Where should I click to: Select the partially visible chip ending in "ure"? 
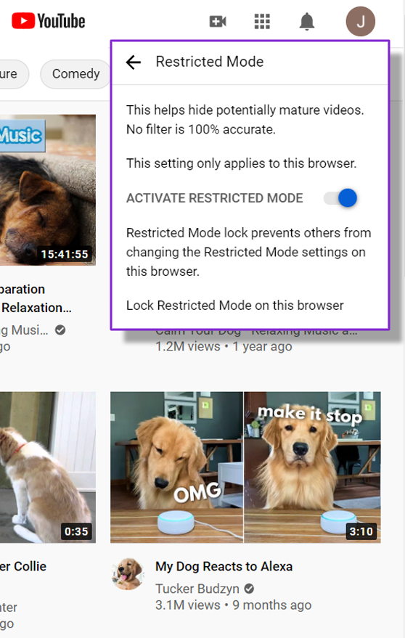pos(12,73)
